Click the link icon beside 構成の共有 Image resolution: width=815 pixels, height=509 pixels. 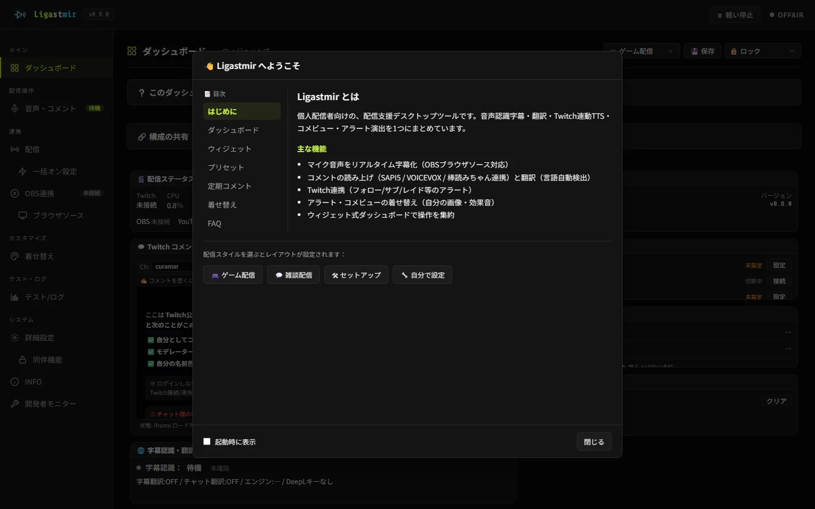141,137
